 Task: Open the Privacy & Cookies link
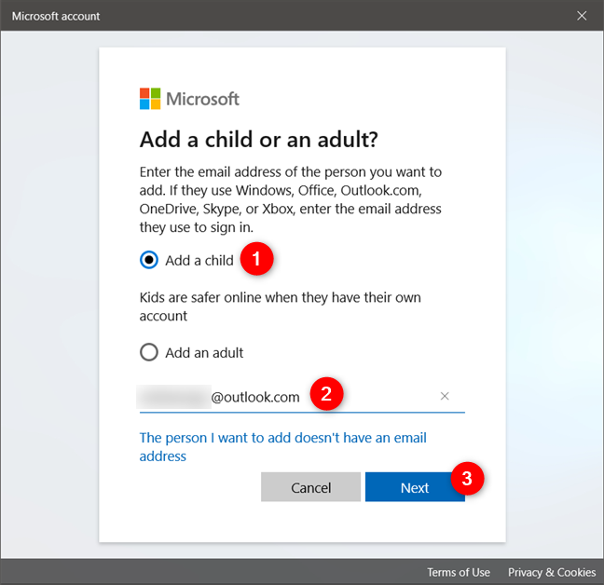(552, 572)
